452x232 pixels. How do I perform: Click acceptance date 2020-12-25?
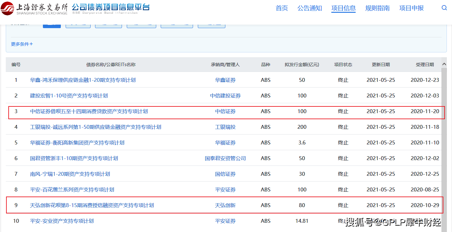425,174
